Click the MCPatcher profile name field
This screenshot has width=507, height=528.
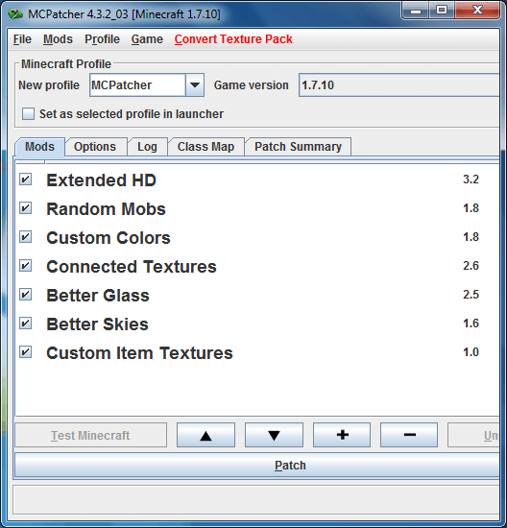[137, 84]
